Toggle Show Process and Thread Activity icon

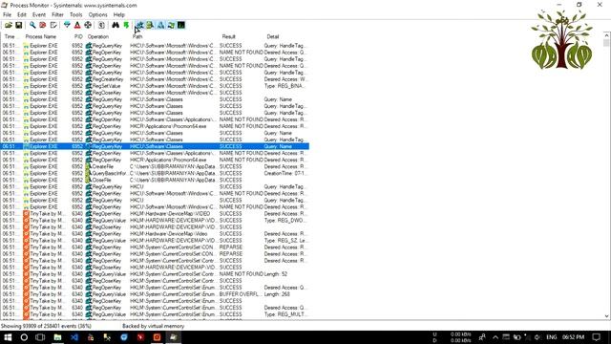click(171, 25)
